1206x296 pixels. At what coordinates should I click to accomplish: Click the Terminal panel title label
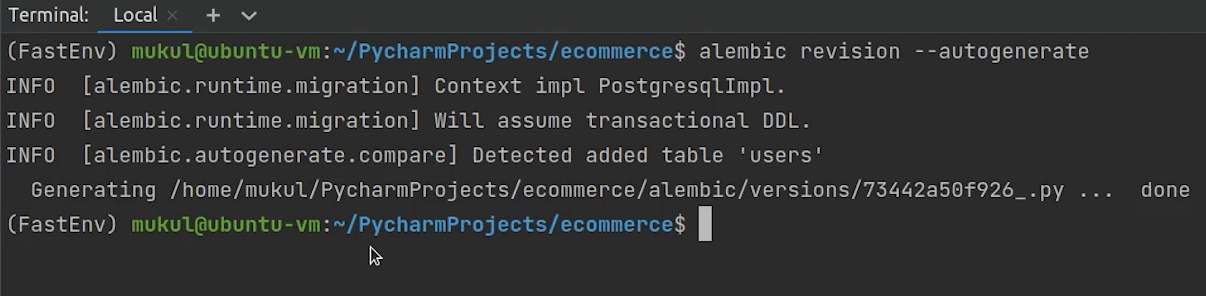[x=48, y=16]
